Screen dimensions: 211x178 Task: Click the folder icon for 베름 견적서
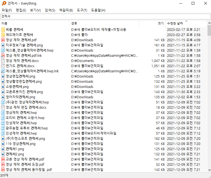click(x=3, y=29)
